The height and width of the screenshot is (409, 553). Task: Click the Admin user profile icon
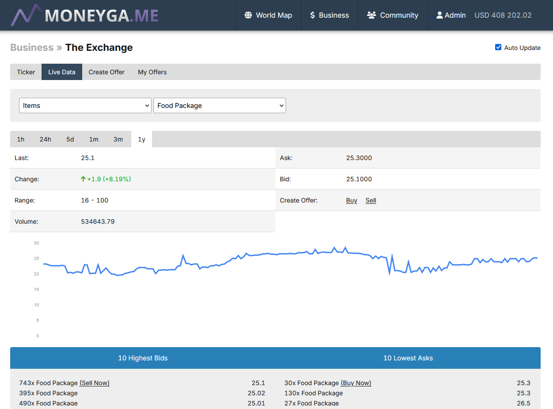click(439, 15)
